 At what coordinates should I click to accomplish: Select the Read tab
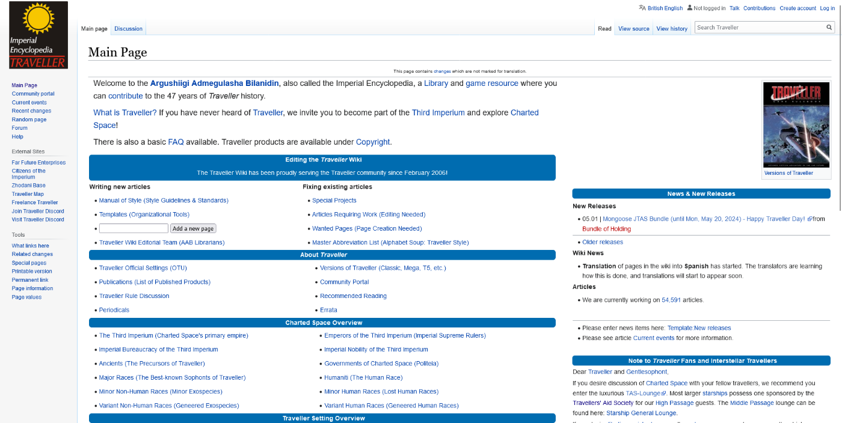604,29
